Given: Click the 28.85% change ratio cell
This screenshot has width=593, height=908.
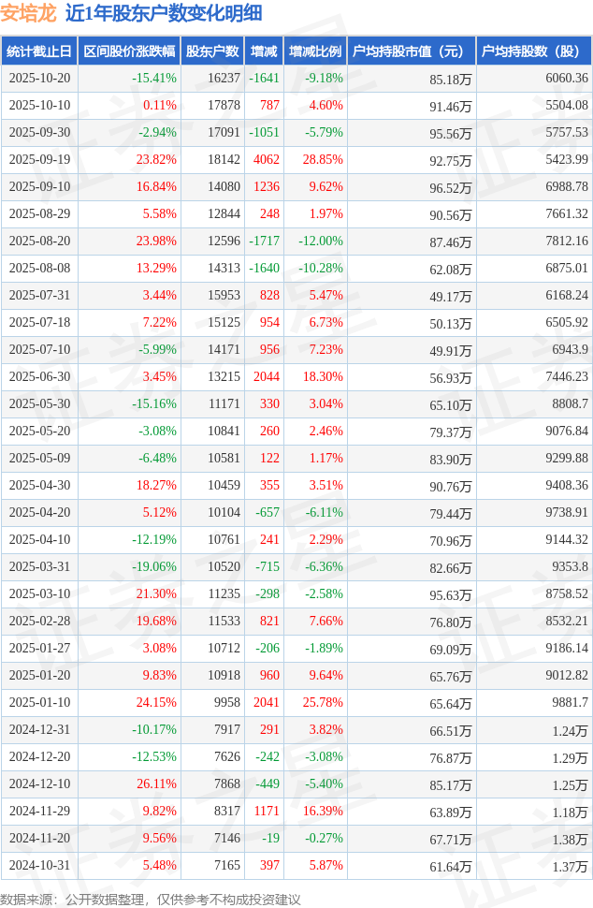Looking at the screenshot, I should pos(323,160).
